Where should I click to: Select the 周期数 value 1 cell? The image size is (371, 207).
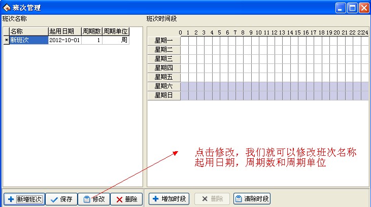coord(92,40)
